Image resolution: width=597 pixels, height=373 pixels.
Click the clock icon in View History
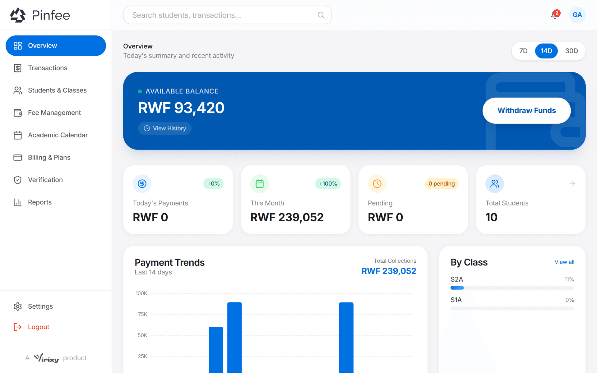pos(147,128)
